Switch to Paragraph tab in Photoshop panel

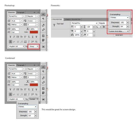tap(21, 12)
